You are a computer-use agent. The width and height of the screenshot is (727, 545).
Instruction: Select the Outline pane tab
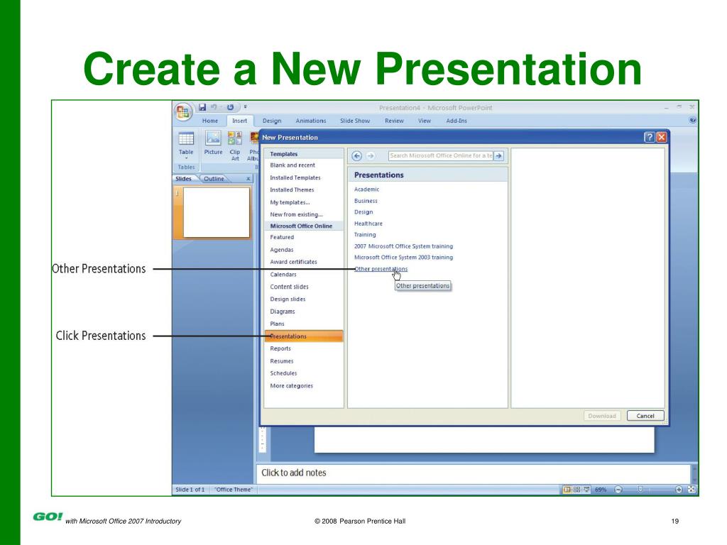pos(214,178)
